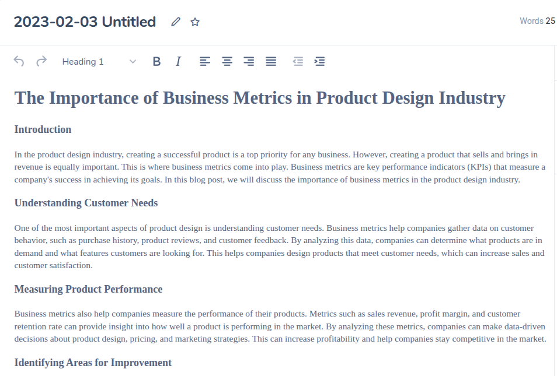Click the Words count indicator
Viewport: 557px width, 376px height.
tap(537, 21)
